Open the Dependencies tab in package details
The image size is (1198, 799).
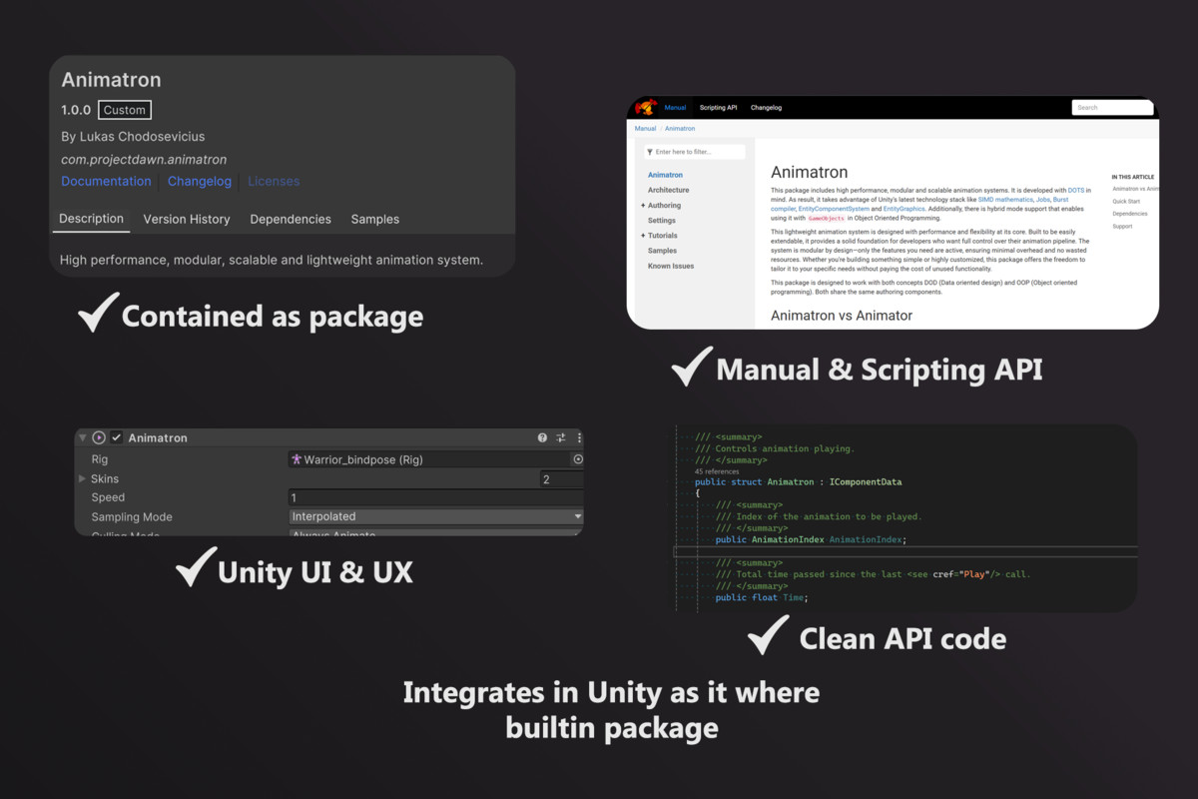tap(291, 220)
